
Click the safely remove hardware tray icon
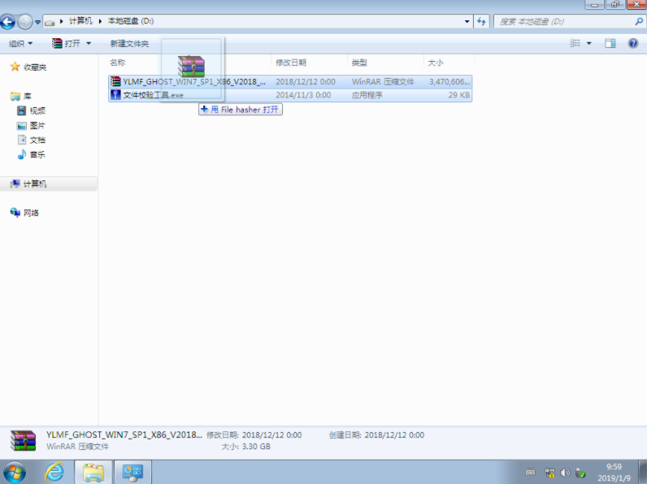pyautogui.click(x=580, y=473)
